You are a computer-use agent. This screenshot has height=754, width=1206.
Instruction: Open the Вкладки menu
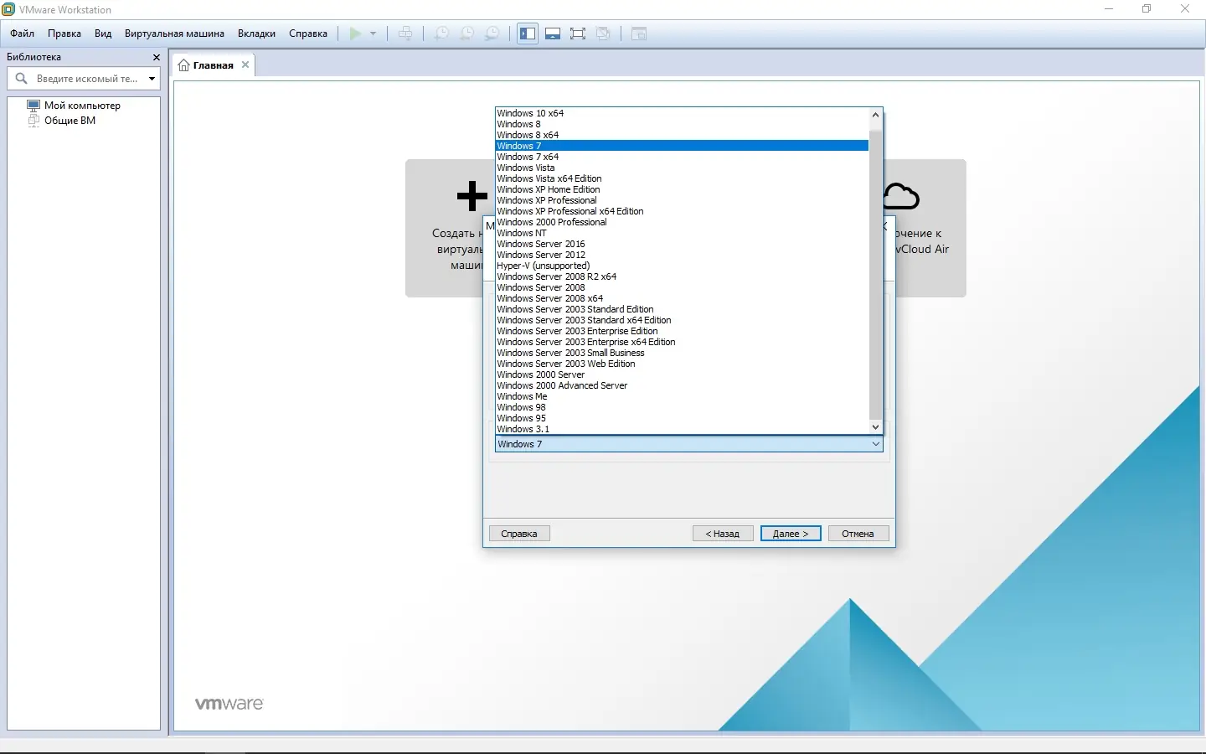pos(256,34)
